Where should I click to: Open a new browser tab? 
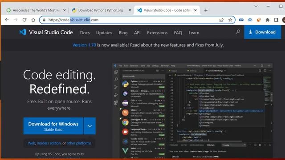tap(206, 10)
